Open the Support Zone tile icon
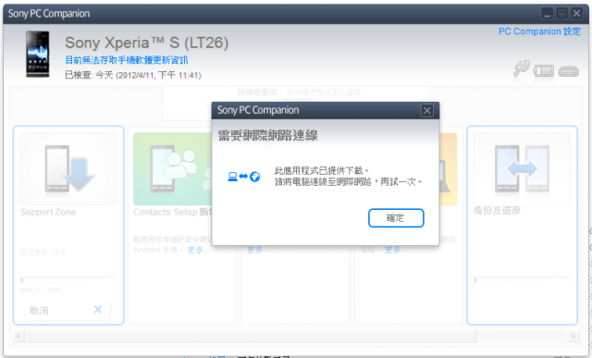Image resolution: width=592 pixels, height=358 pixels. click(68, 168)
